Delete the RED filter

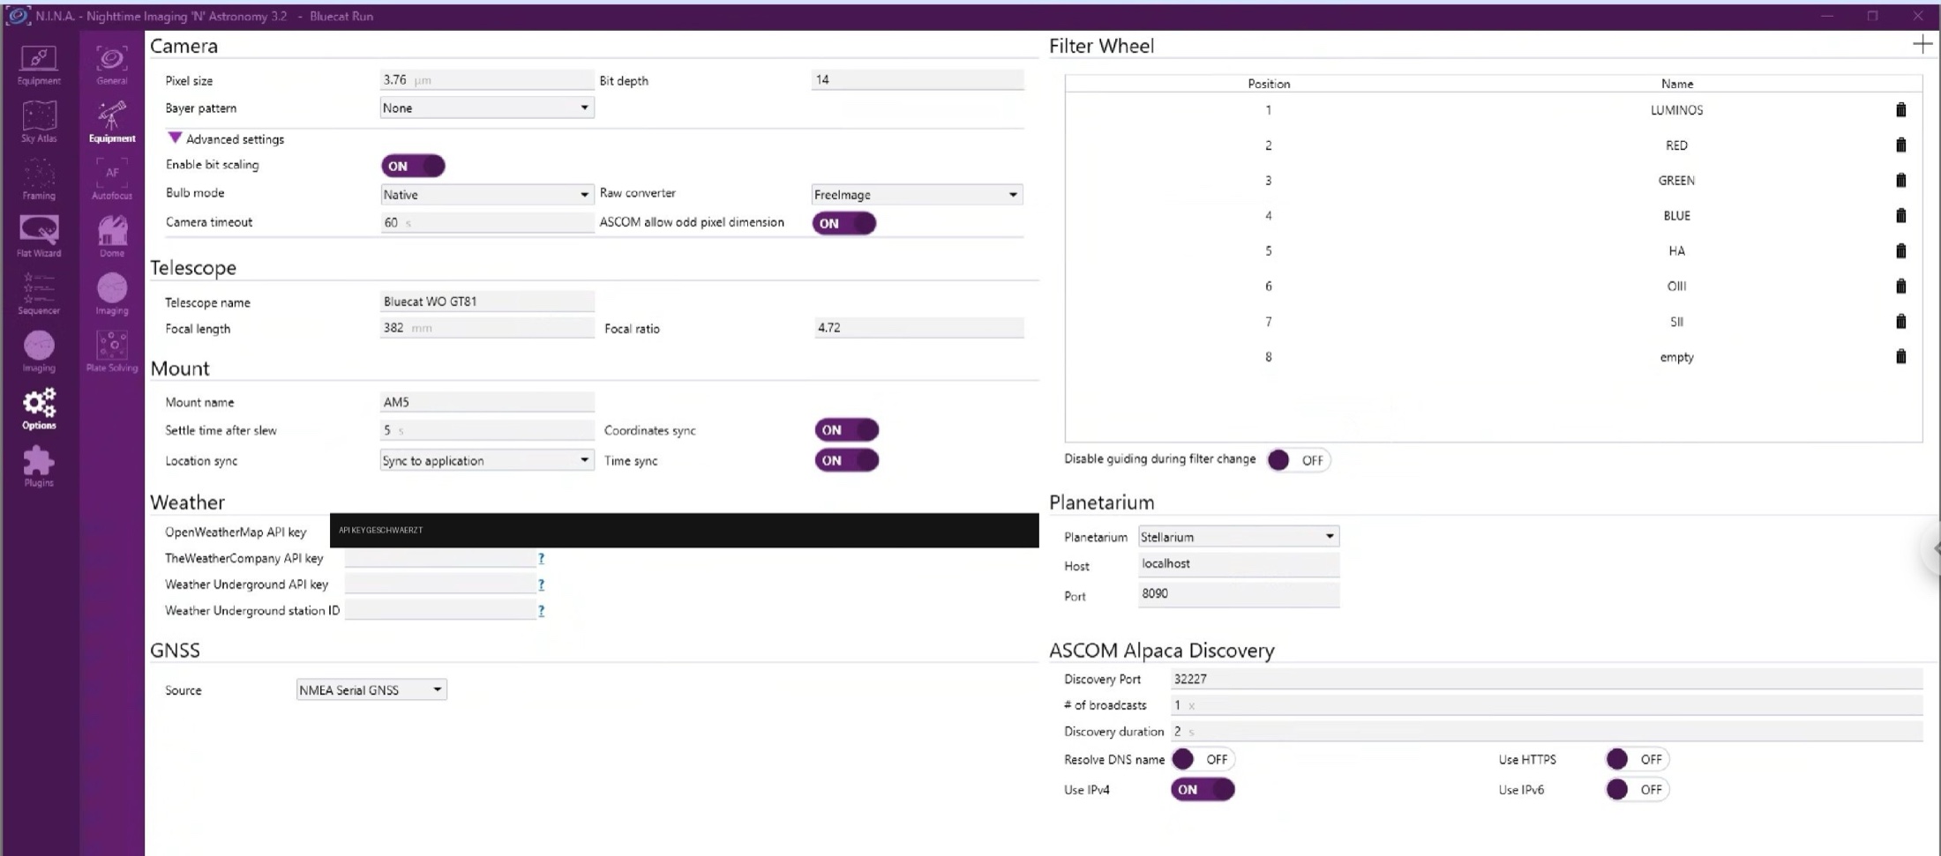point(1901,145)
